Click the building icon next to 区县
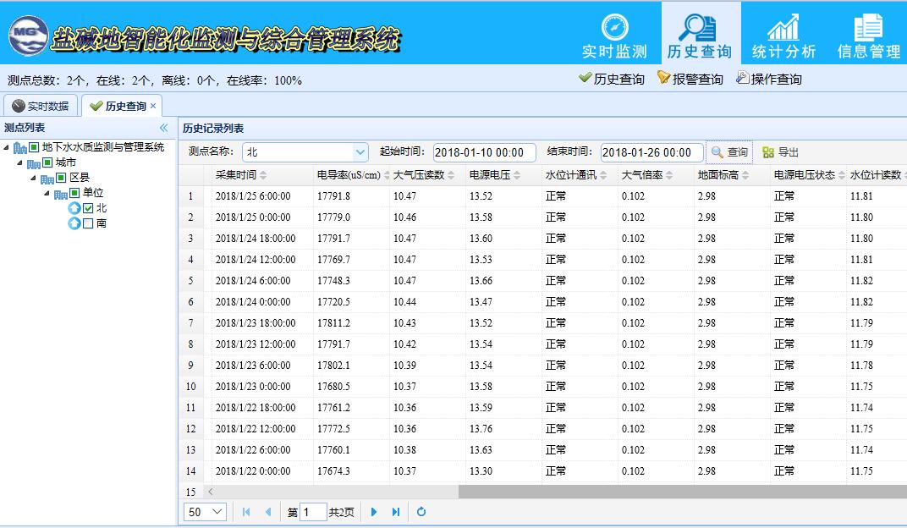The width and height of the screenshot is (907, 528). 47,179
